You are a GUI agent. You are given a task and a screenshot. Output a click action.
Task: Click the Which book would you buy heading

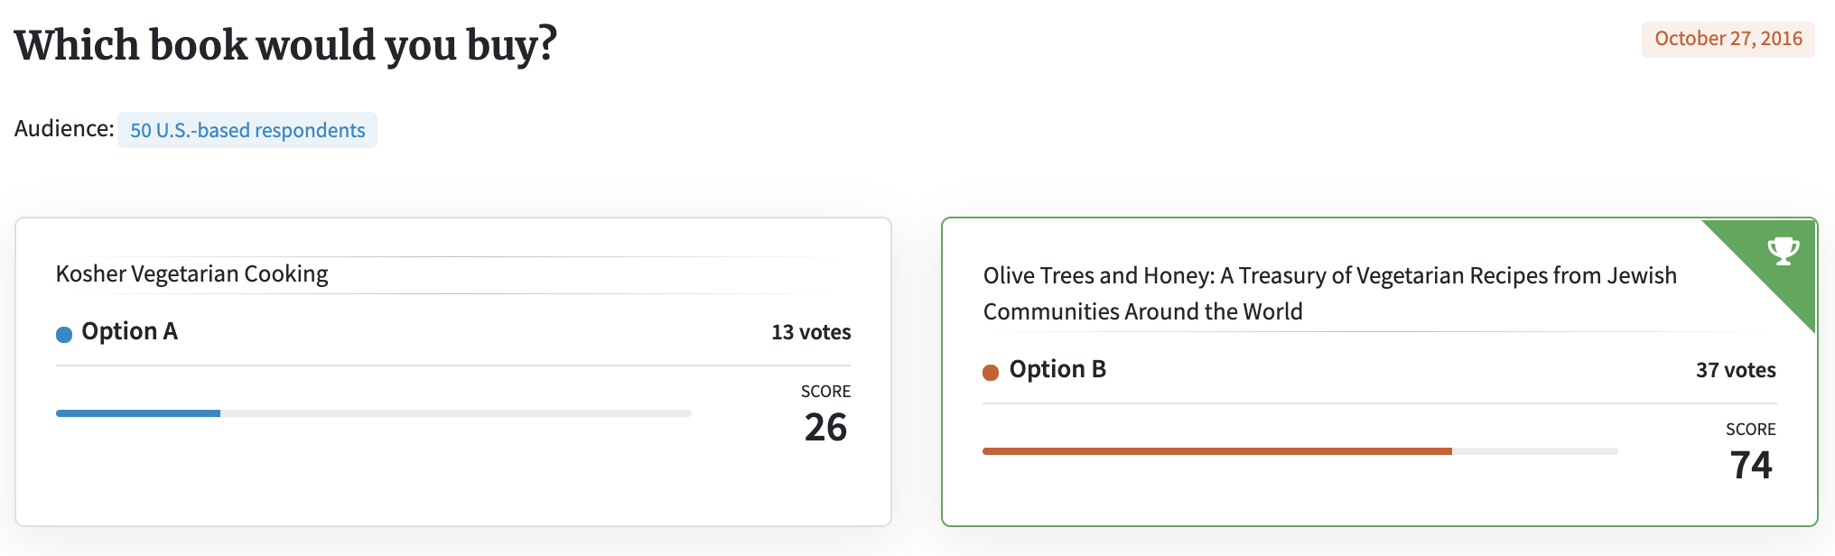pos(286,45)
